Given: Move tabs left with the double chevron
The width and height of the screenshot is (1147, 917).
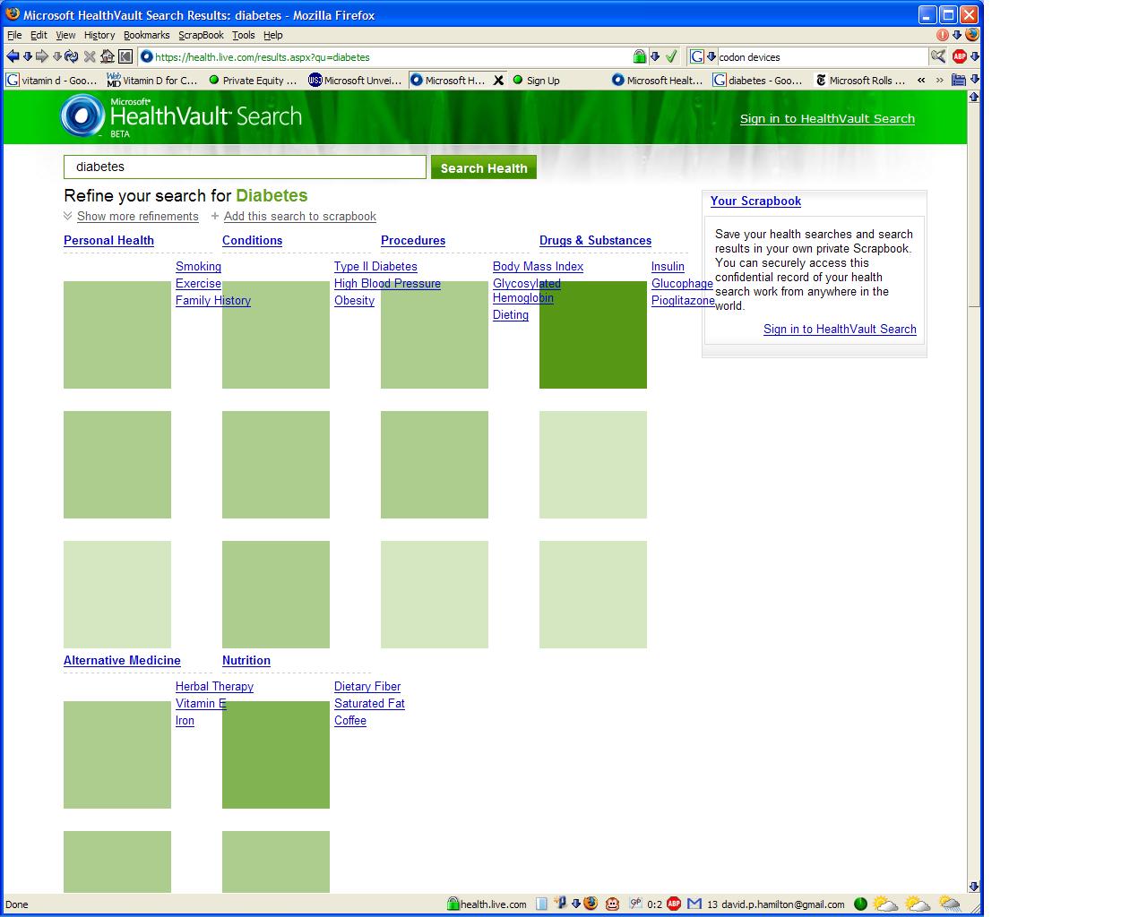Looking at the screenshot, I should (921, 80).
